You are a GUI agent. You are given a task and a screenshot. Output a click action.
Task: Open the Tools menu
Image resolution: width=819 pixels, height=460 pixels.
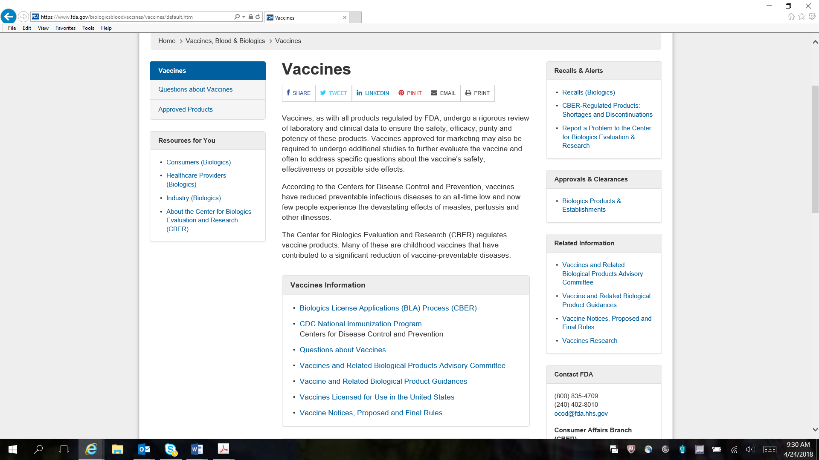(x=88, y=28)
